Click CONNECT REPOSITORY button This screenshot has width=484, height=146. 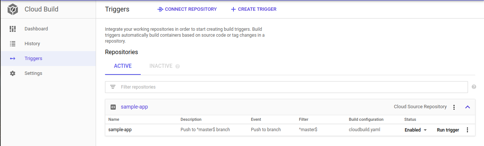coord(187,9)
